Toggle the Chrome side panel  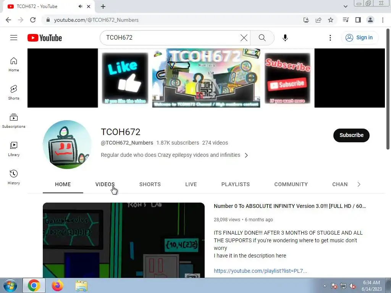point(358,20)
